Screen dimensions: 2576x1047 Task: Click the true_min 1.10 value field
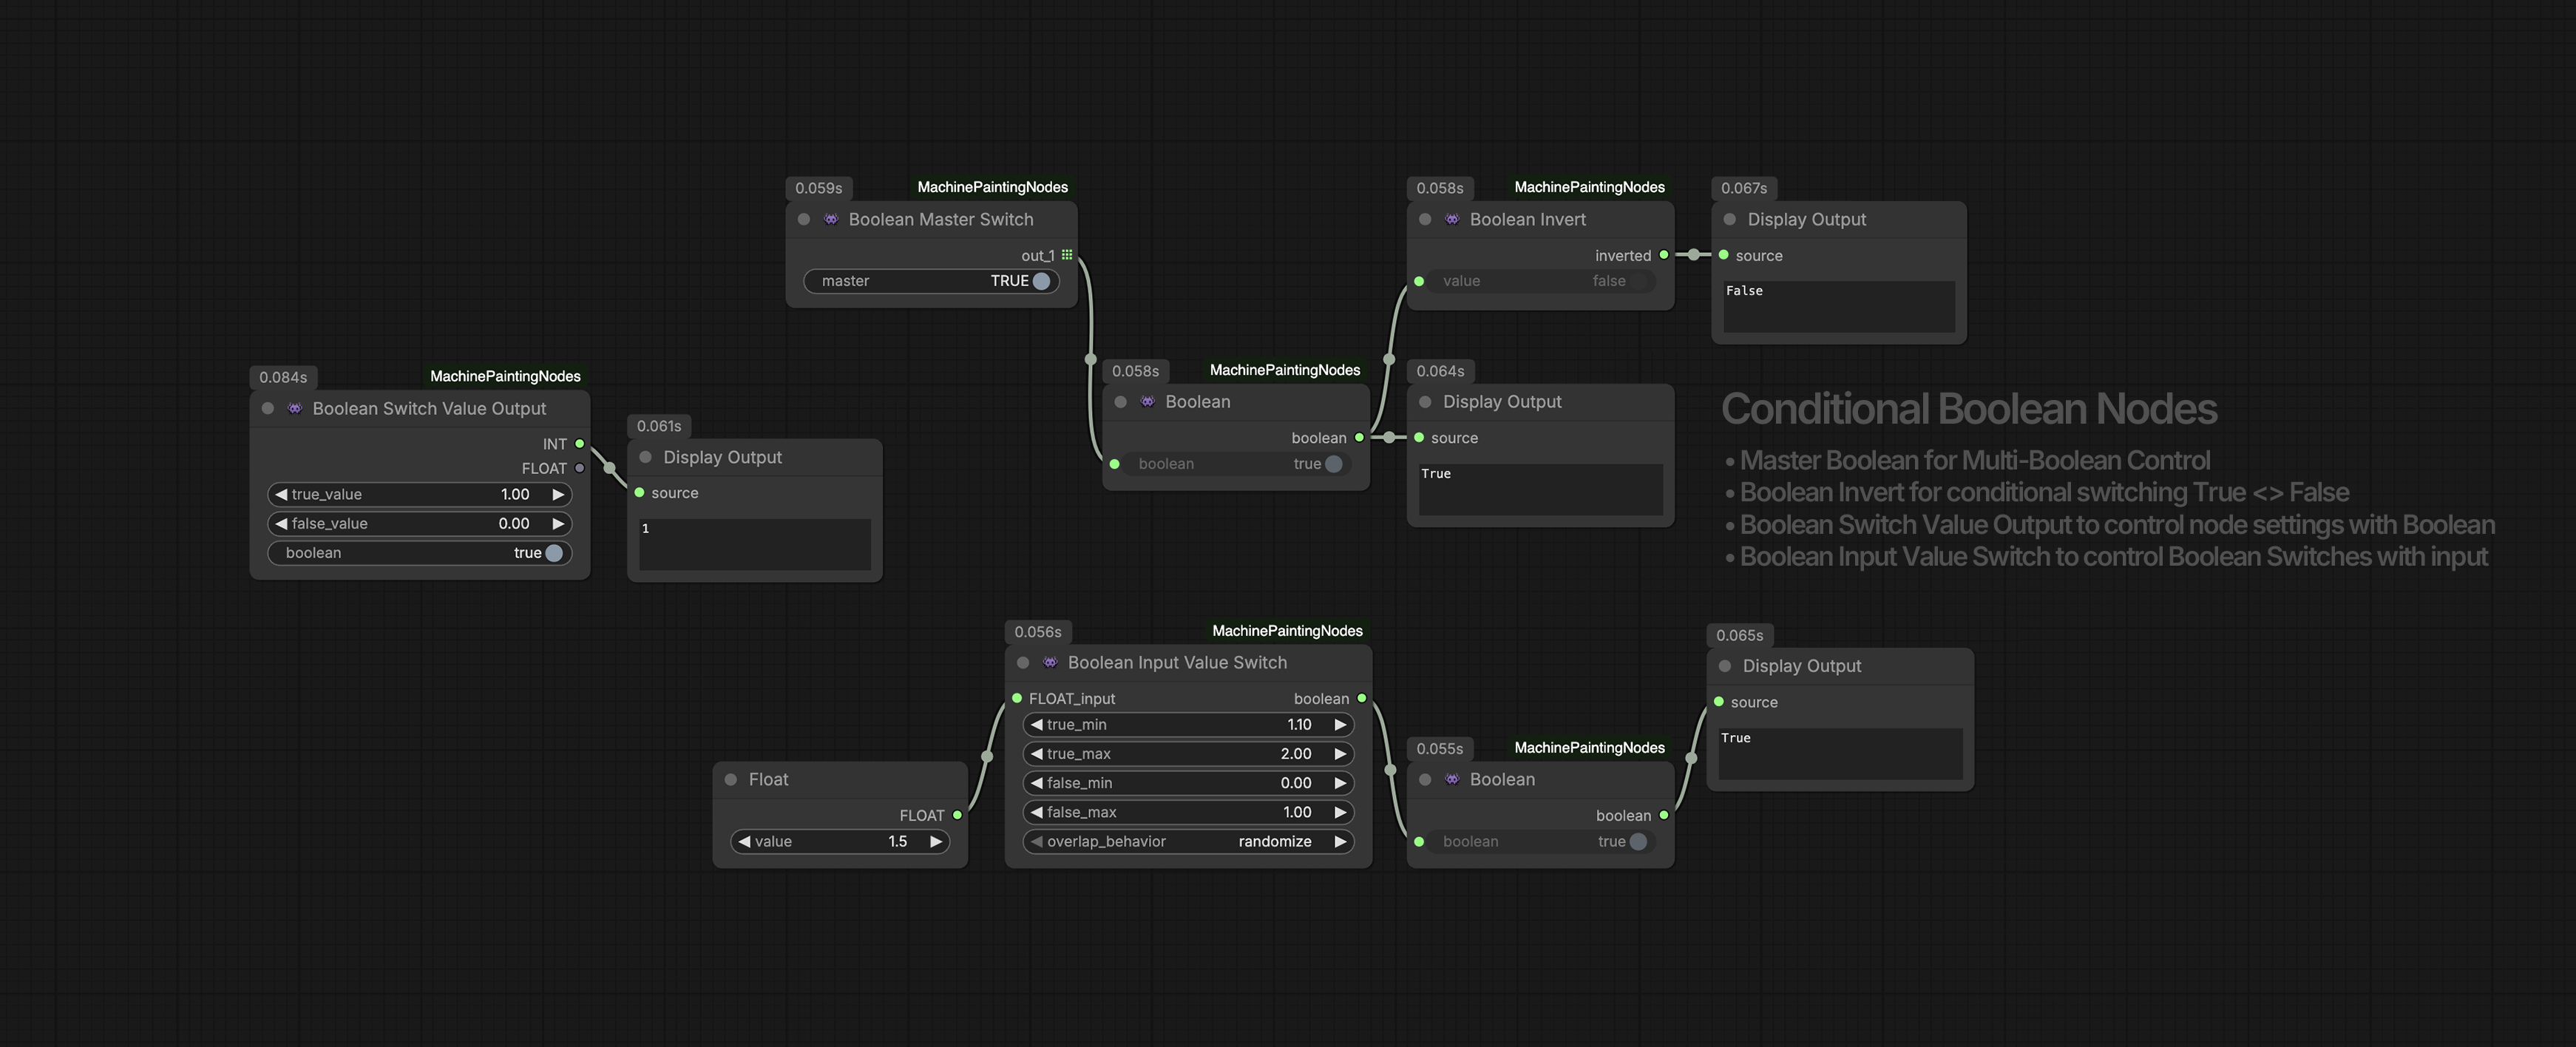pos(1189,724)
